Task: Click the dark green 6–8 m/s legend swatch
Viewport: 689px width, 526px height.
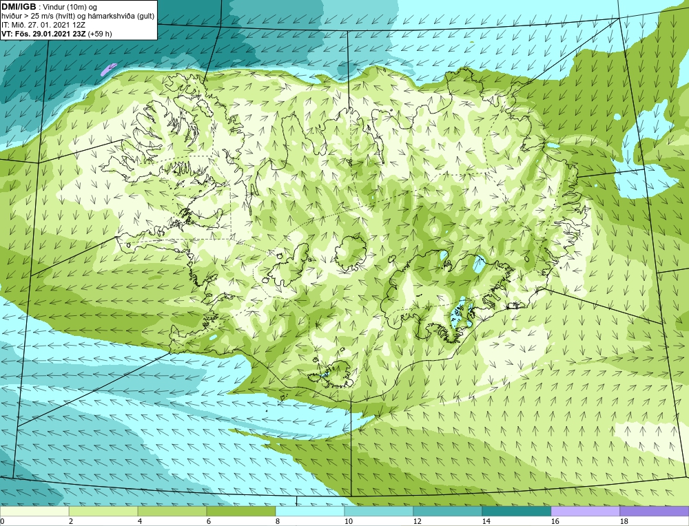Action: (241, 512)
